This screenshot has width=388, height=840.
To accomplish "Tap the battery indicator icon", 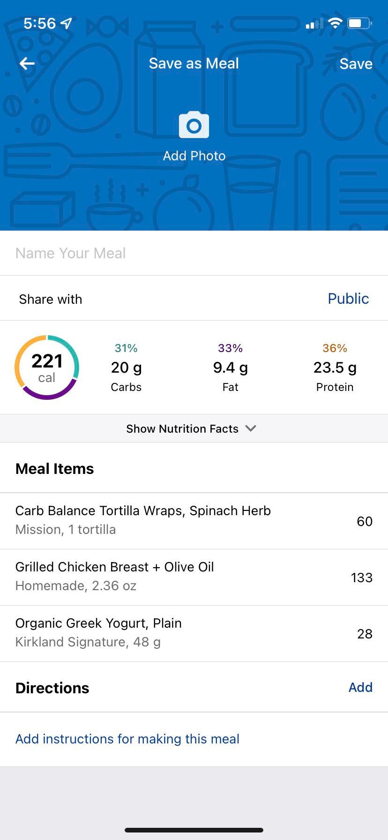I will [360, 23].
